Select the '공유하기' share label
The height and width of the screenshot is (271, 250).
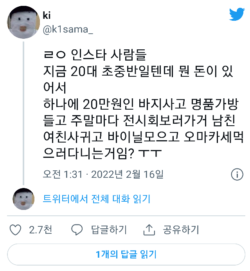point(181,230)
